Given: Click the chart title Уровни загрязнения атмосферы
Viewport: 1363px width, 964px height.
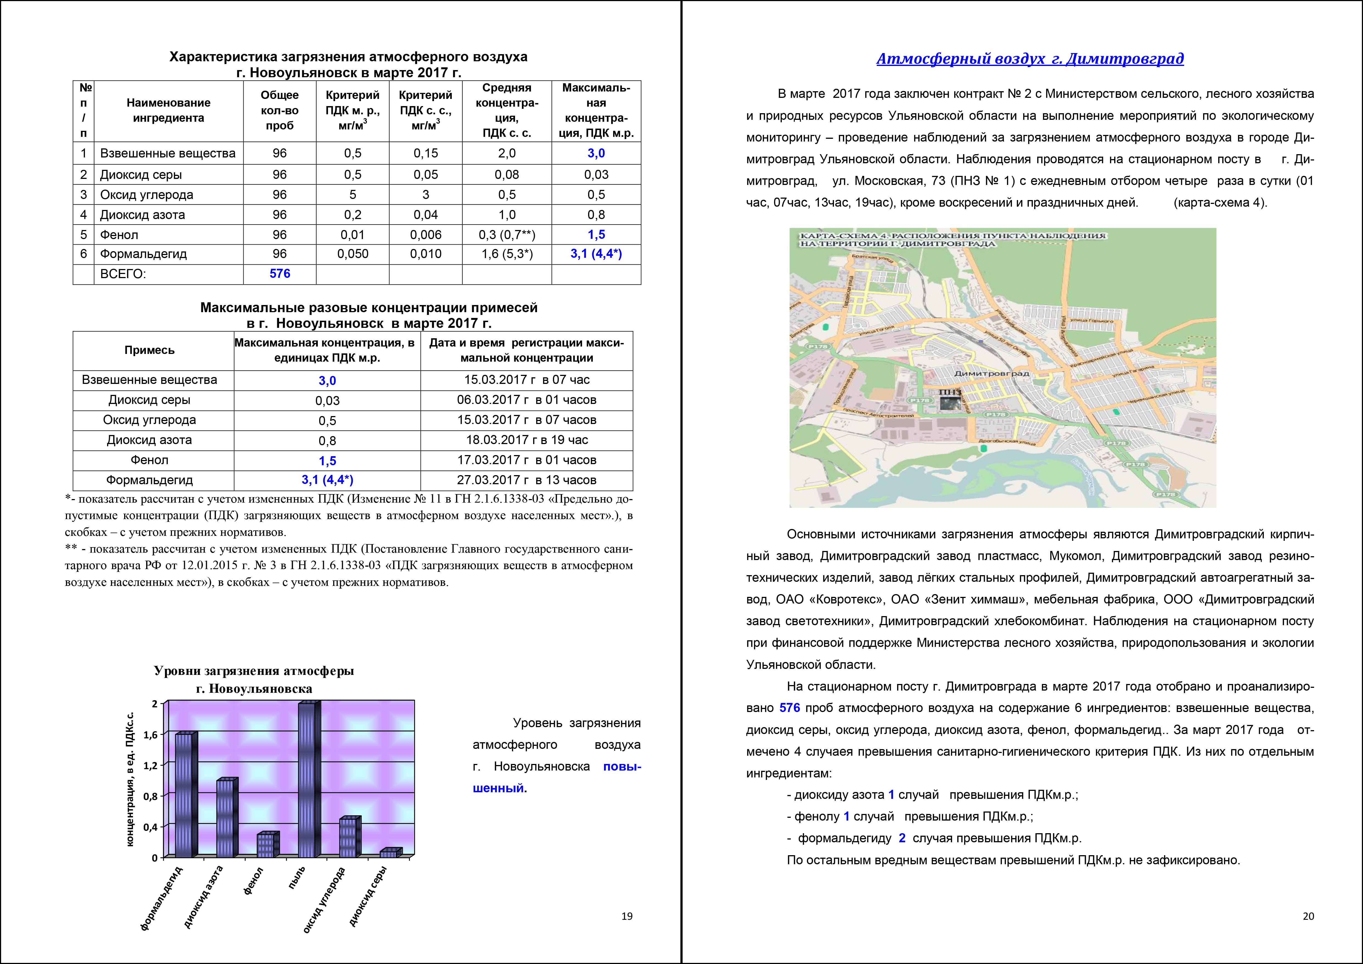Looking at the screenshot, I should coord(254,671).
